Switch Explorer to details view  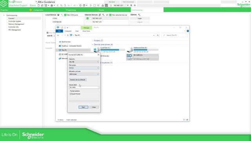point(184,120)
